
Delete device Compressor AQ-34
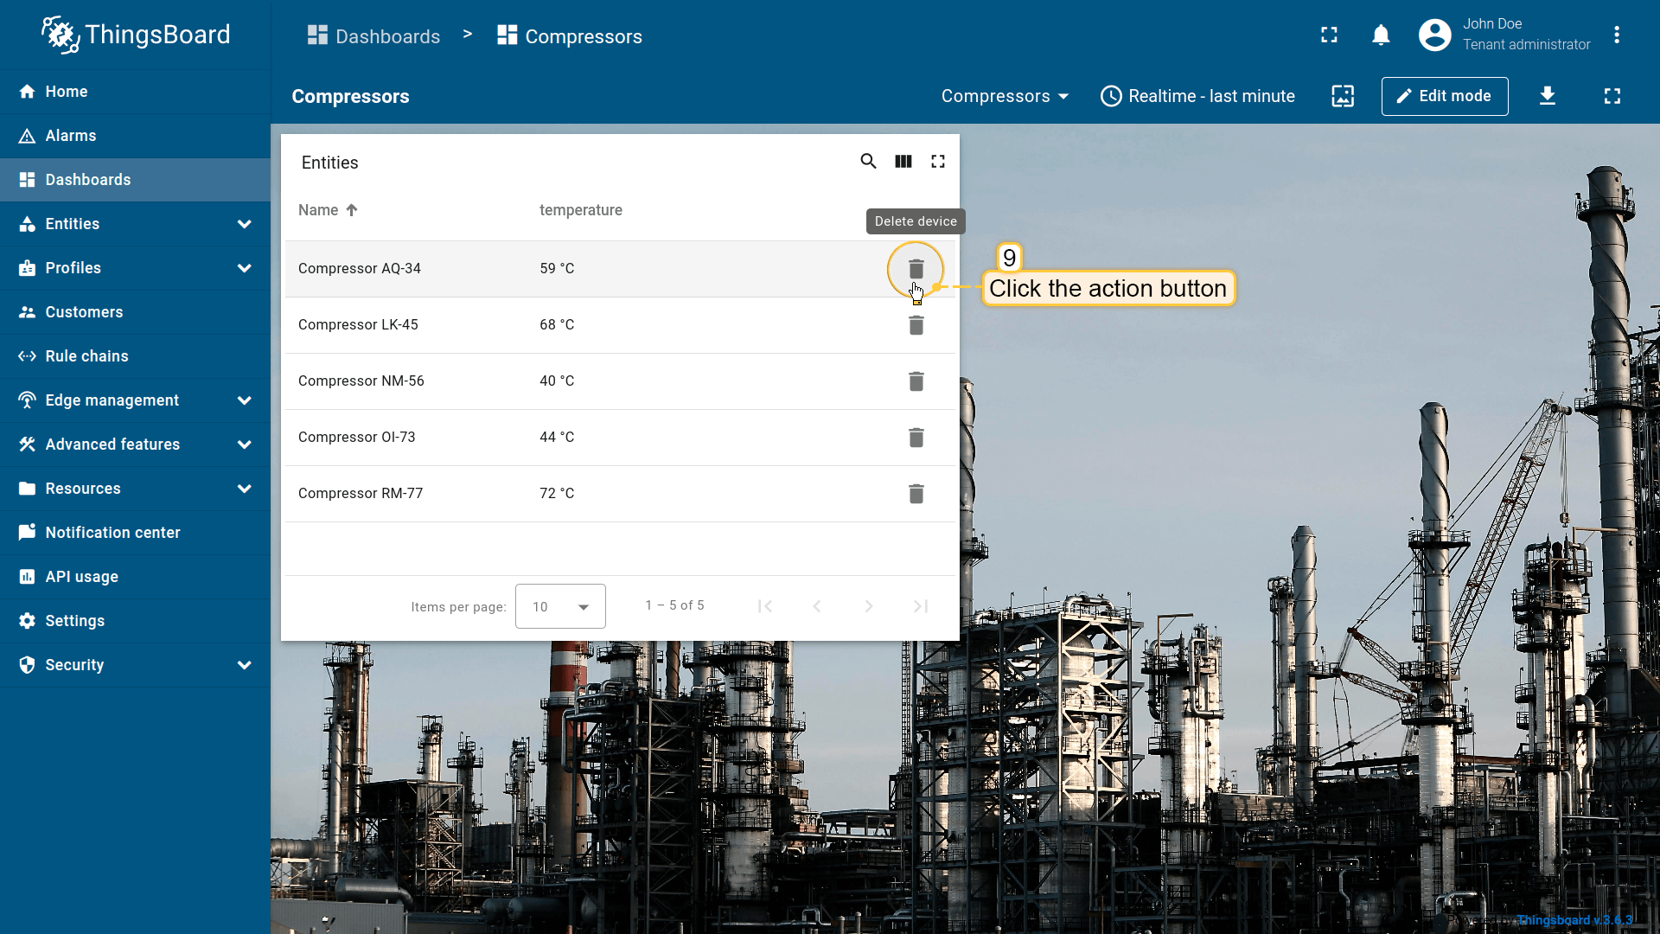[x=916, y=269]
